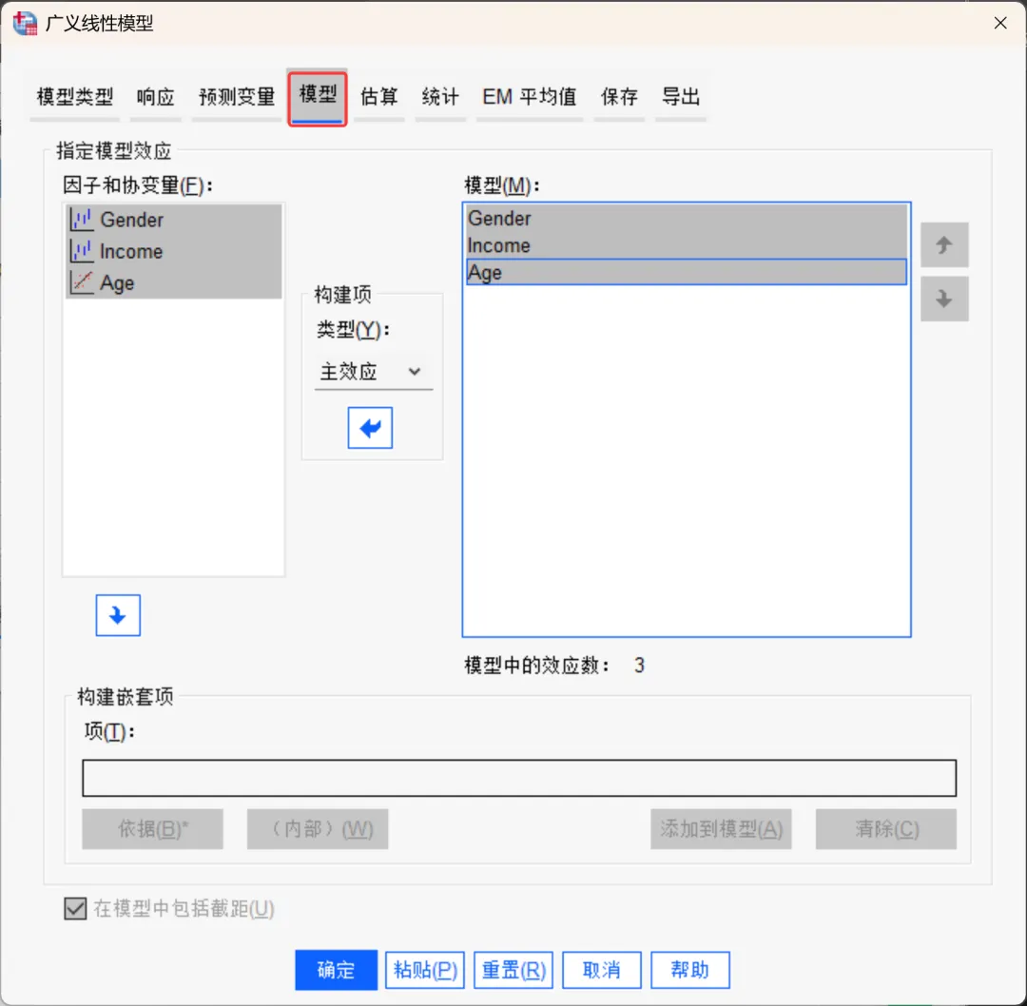Image resolution: width=1027 pixels, height=1006 pixels.
Task: Select Income in the 模型 list
Action: point(687,245)
